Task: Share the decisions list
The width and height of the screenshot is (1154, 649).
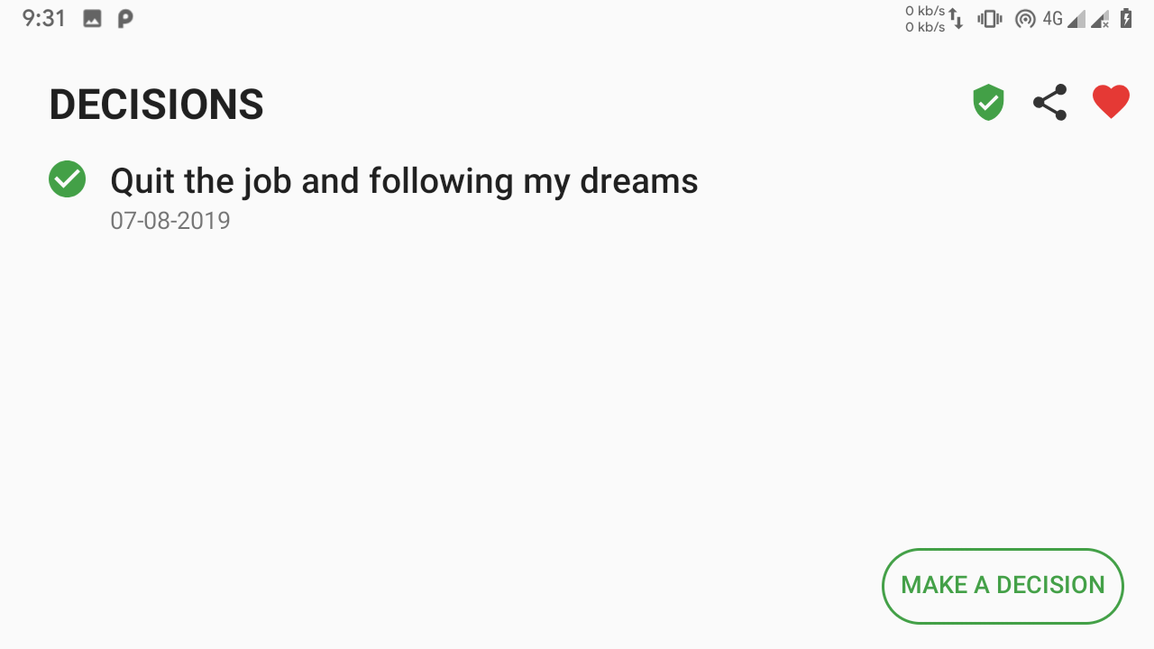Action: pyautogui.click(x=1050, y=103)
